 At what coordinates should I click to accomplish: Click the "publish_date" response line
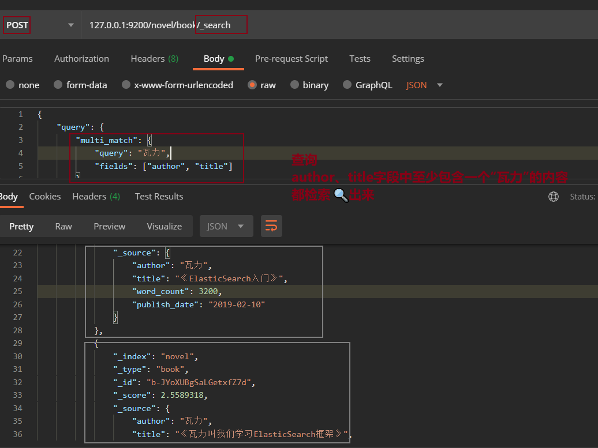199,304
